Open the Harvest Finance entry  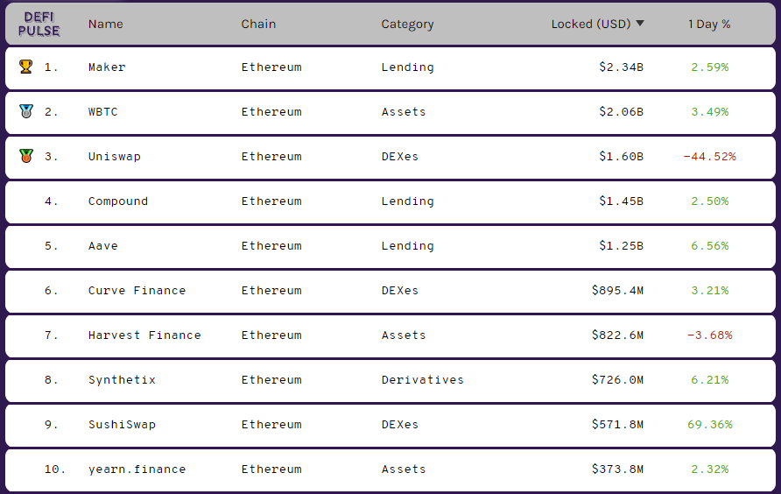[144, 335]
